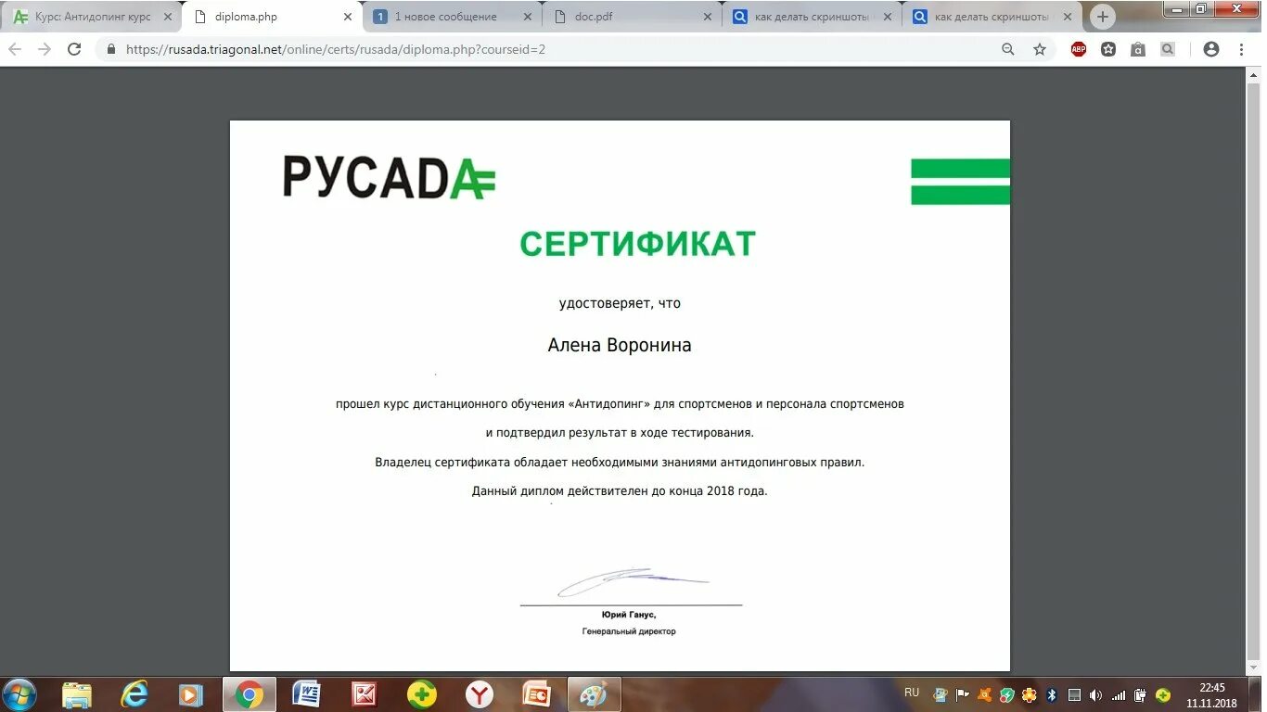This screenshot has width=1267, height=712.
Task: Open Avast antivirus tray icon
Action: [x=985, y=695]
